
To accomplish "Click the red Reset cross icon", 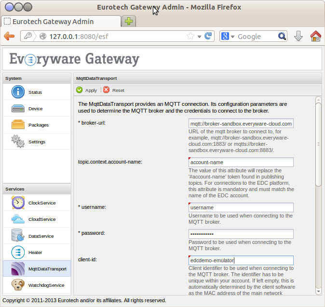I will click(106, 90).
